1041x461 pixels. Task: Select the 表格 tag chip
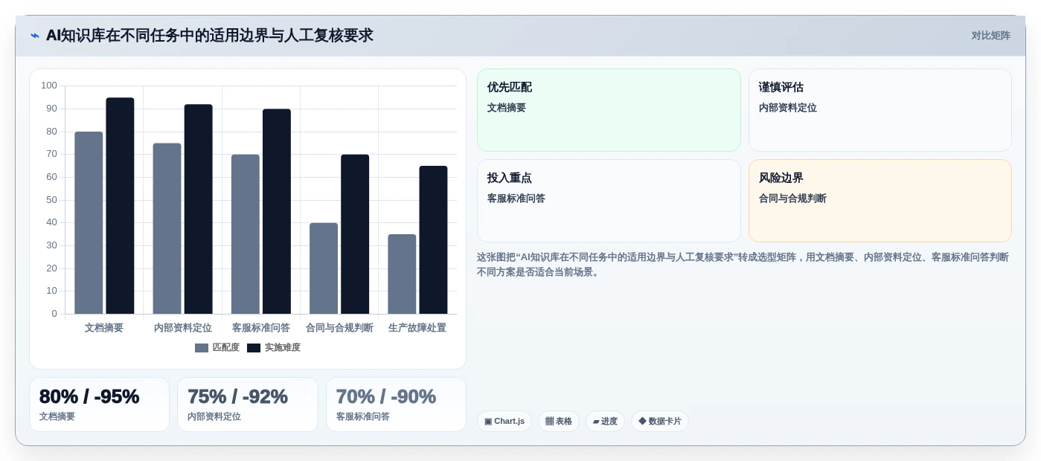click(x=559, y=422)
